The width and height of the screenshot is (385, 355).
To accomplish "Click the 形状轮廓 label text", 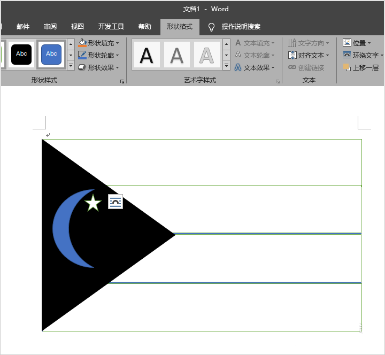I will point(101,55).
